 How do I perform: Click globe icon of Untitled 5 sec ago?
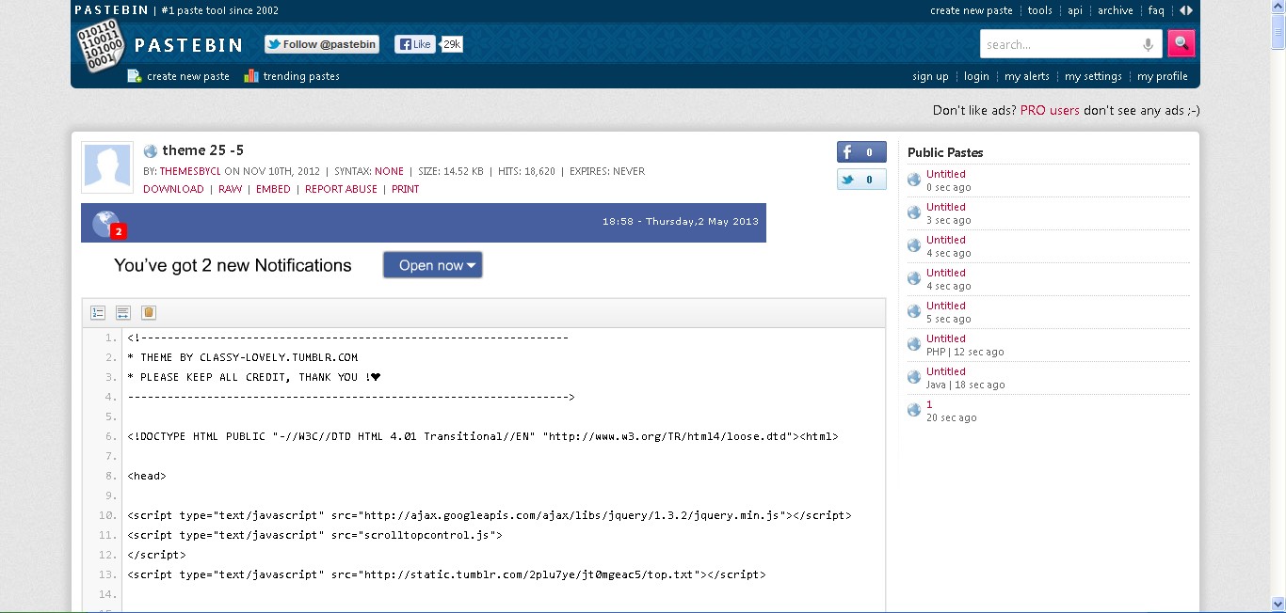click(914, 311)
